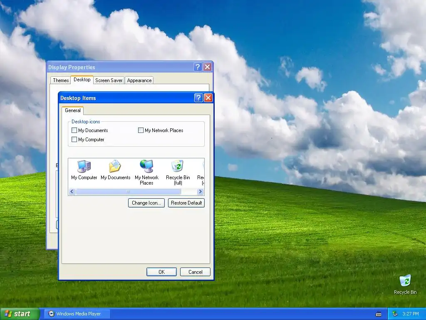Enable the My Documents checkbox
The width and height of the screenshot is (426, 320).
coord(74,130)
